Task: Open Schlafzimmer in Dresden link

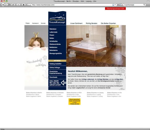Action: click(54, 94)
